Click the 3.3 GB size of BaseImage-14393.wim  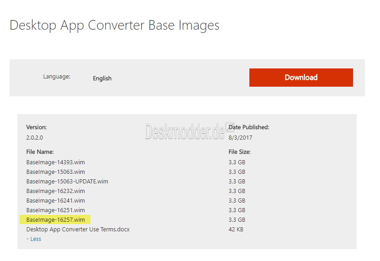pos(237,162)
